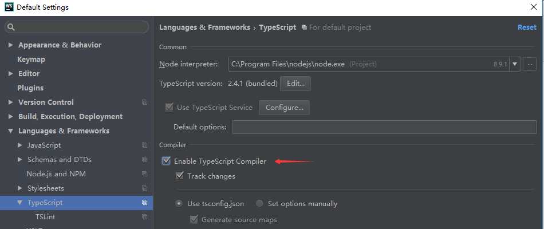Toggle the Track changes checkbox
This screenshot has width=544, height=229.
(x=179, y=176)
